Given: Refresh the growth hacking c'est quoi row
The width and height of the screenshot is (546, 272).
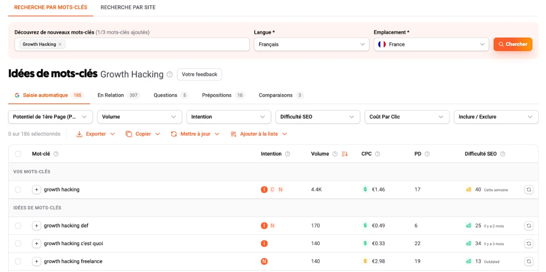Looking at the screenshot, I should (x=529, y=244).
